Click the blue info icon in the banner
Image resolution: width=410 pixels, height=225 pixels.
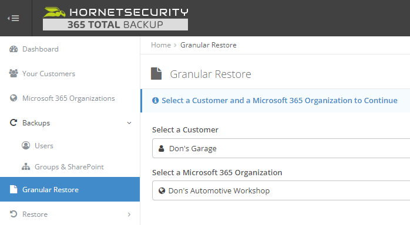[155, 100]
